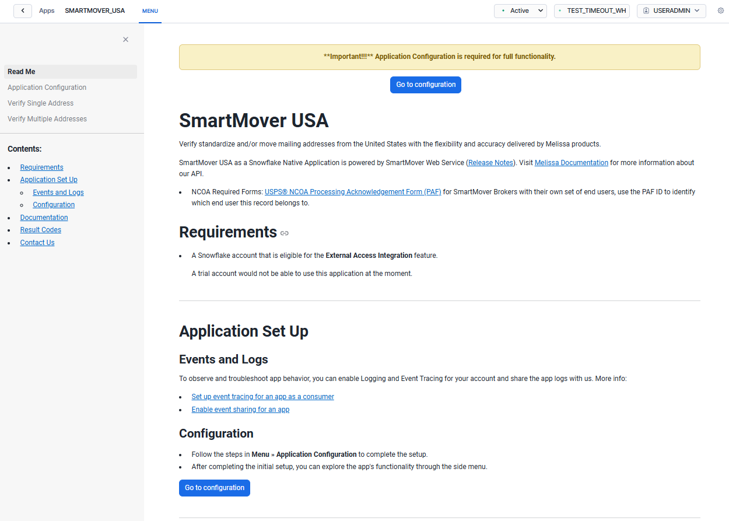Click the SMARTMOVER_USA app name
The width and height of the screenshot is (729, 521).
point(95,11)
